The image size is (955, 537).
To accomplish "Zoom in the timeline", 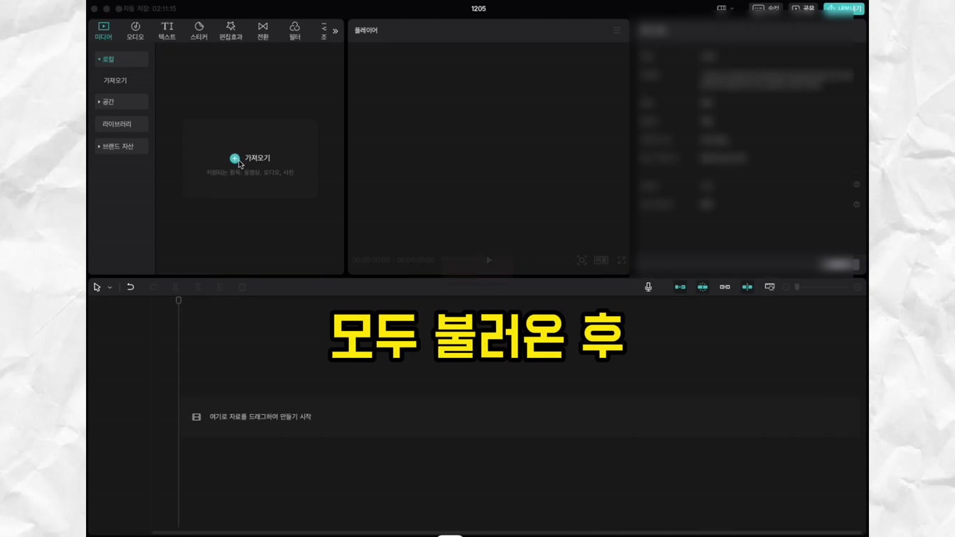I will [858, 287].
